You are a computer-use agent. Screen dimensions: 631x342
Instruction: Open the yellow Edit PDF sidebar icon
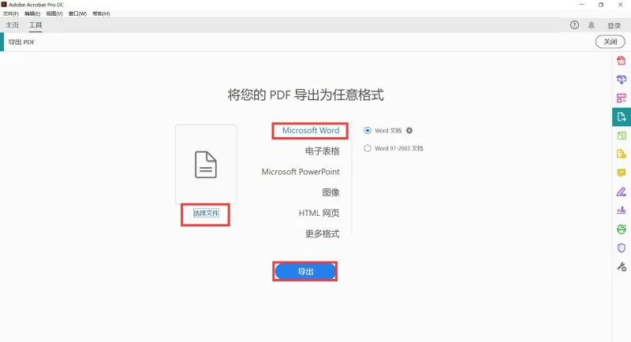(621, 154)
